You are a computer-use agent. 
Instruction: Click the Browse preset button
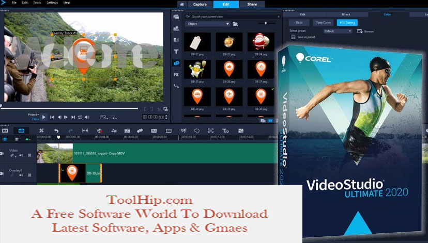tap(365, 31)
